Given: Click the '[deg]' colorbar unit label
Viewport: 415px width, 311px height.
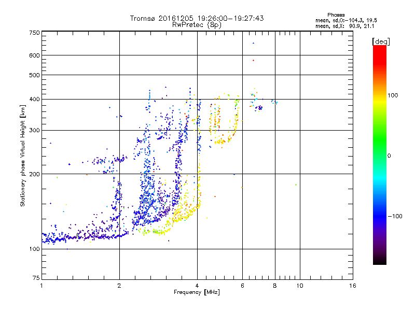Looking at the screenshot, I should [381, 41].
